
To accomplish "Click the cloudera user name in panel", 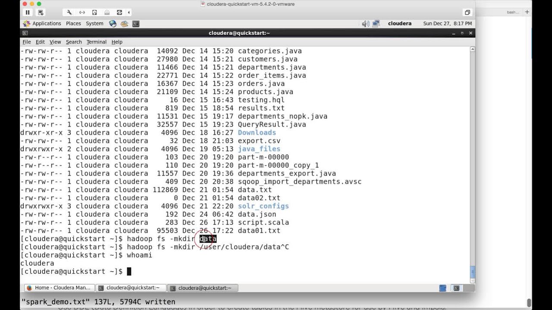I will [400, 24].
